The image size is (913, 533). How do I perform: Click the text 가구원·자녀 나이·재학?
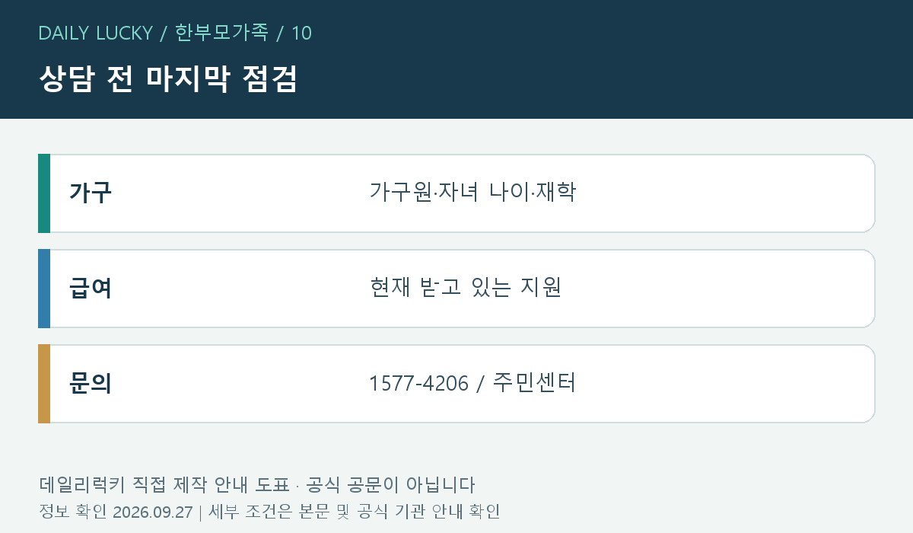472,192
